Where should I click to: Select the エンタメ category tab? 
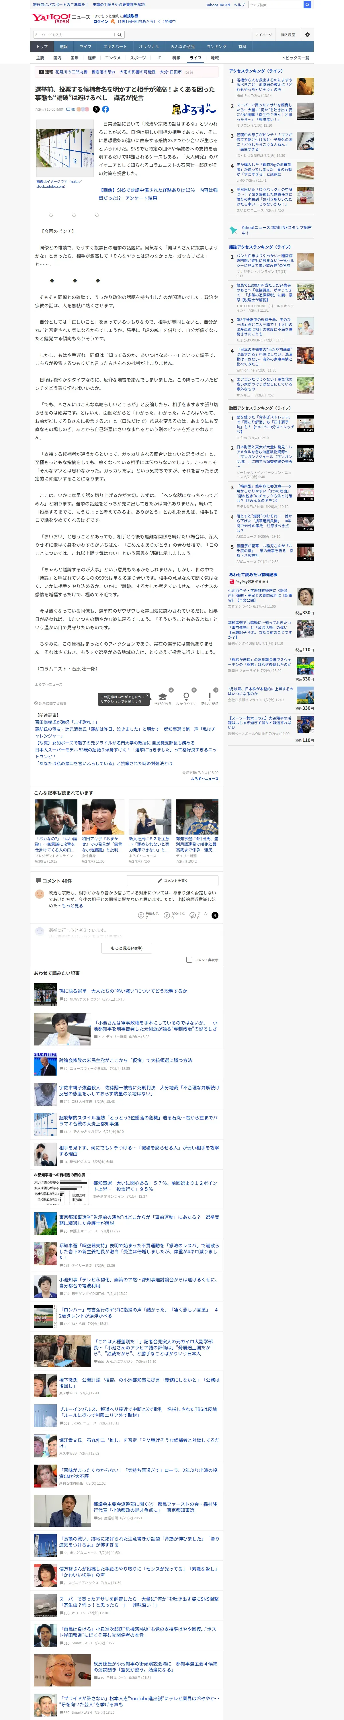[113, 58]
